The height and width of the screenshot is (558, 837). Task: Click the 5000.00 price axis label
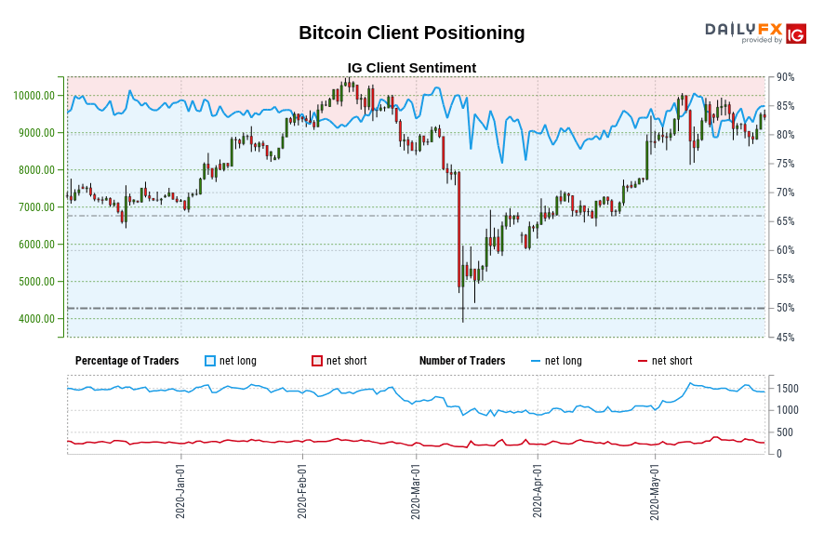[37, 282]
